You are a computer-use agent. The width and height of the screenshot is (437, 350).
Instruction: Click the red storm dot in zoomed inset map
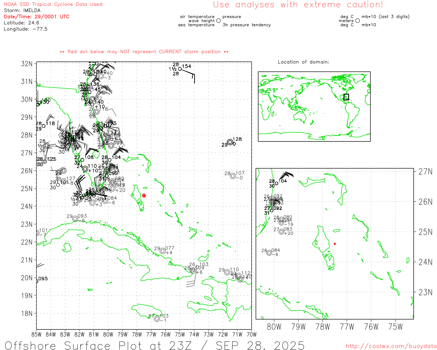pyautogui.click(x=335, y=244)
